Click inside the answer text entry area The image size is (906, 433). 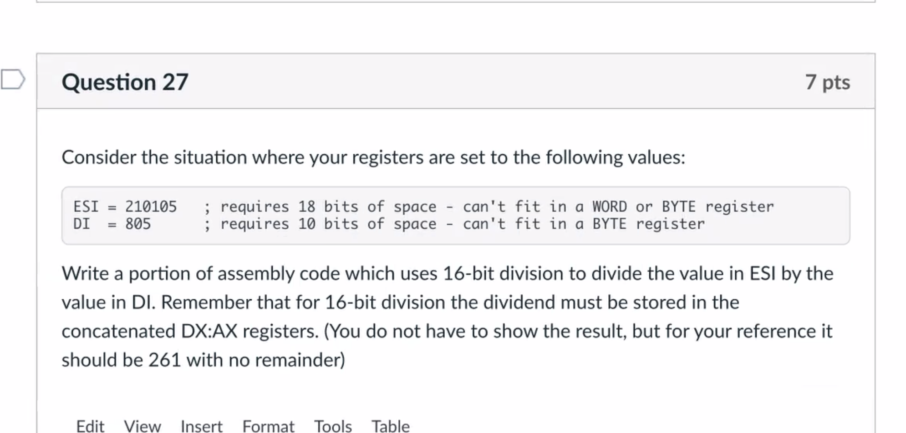click(x=455, y=431)
